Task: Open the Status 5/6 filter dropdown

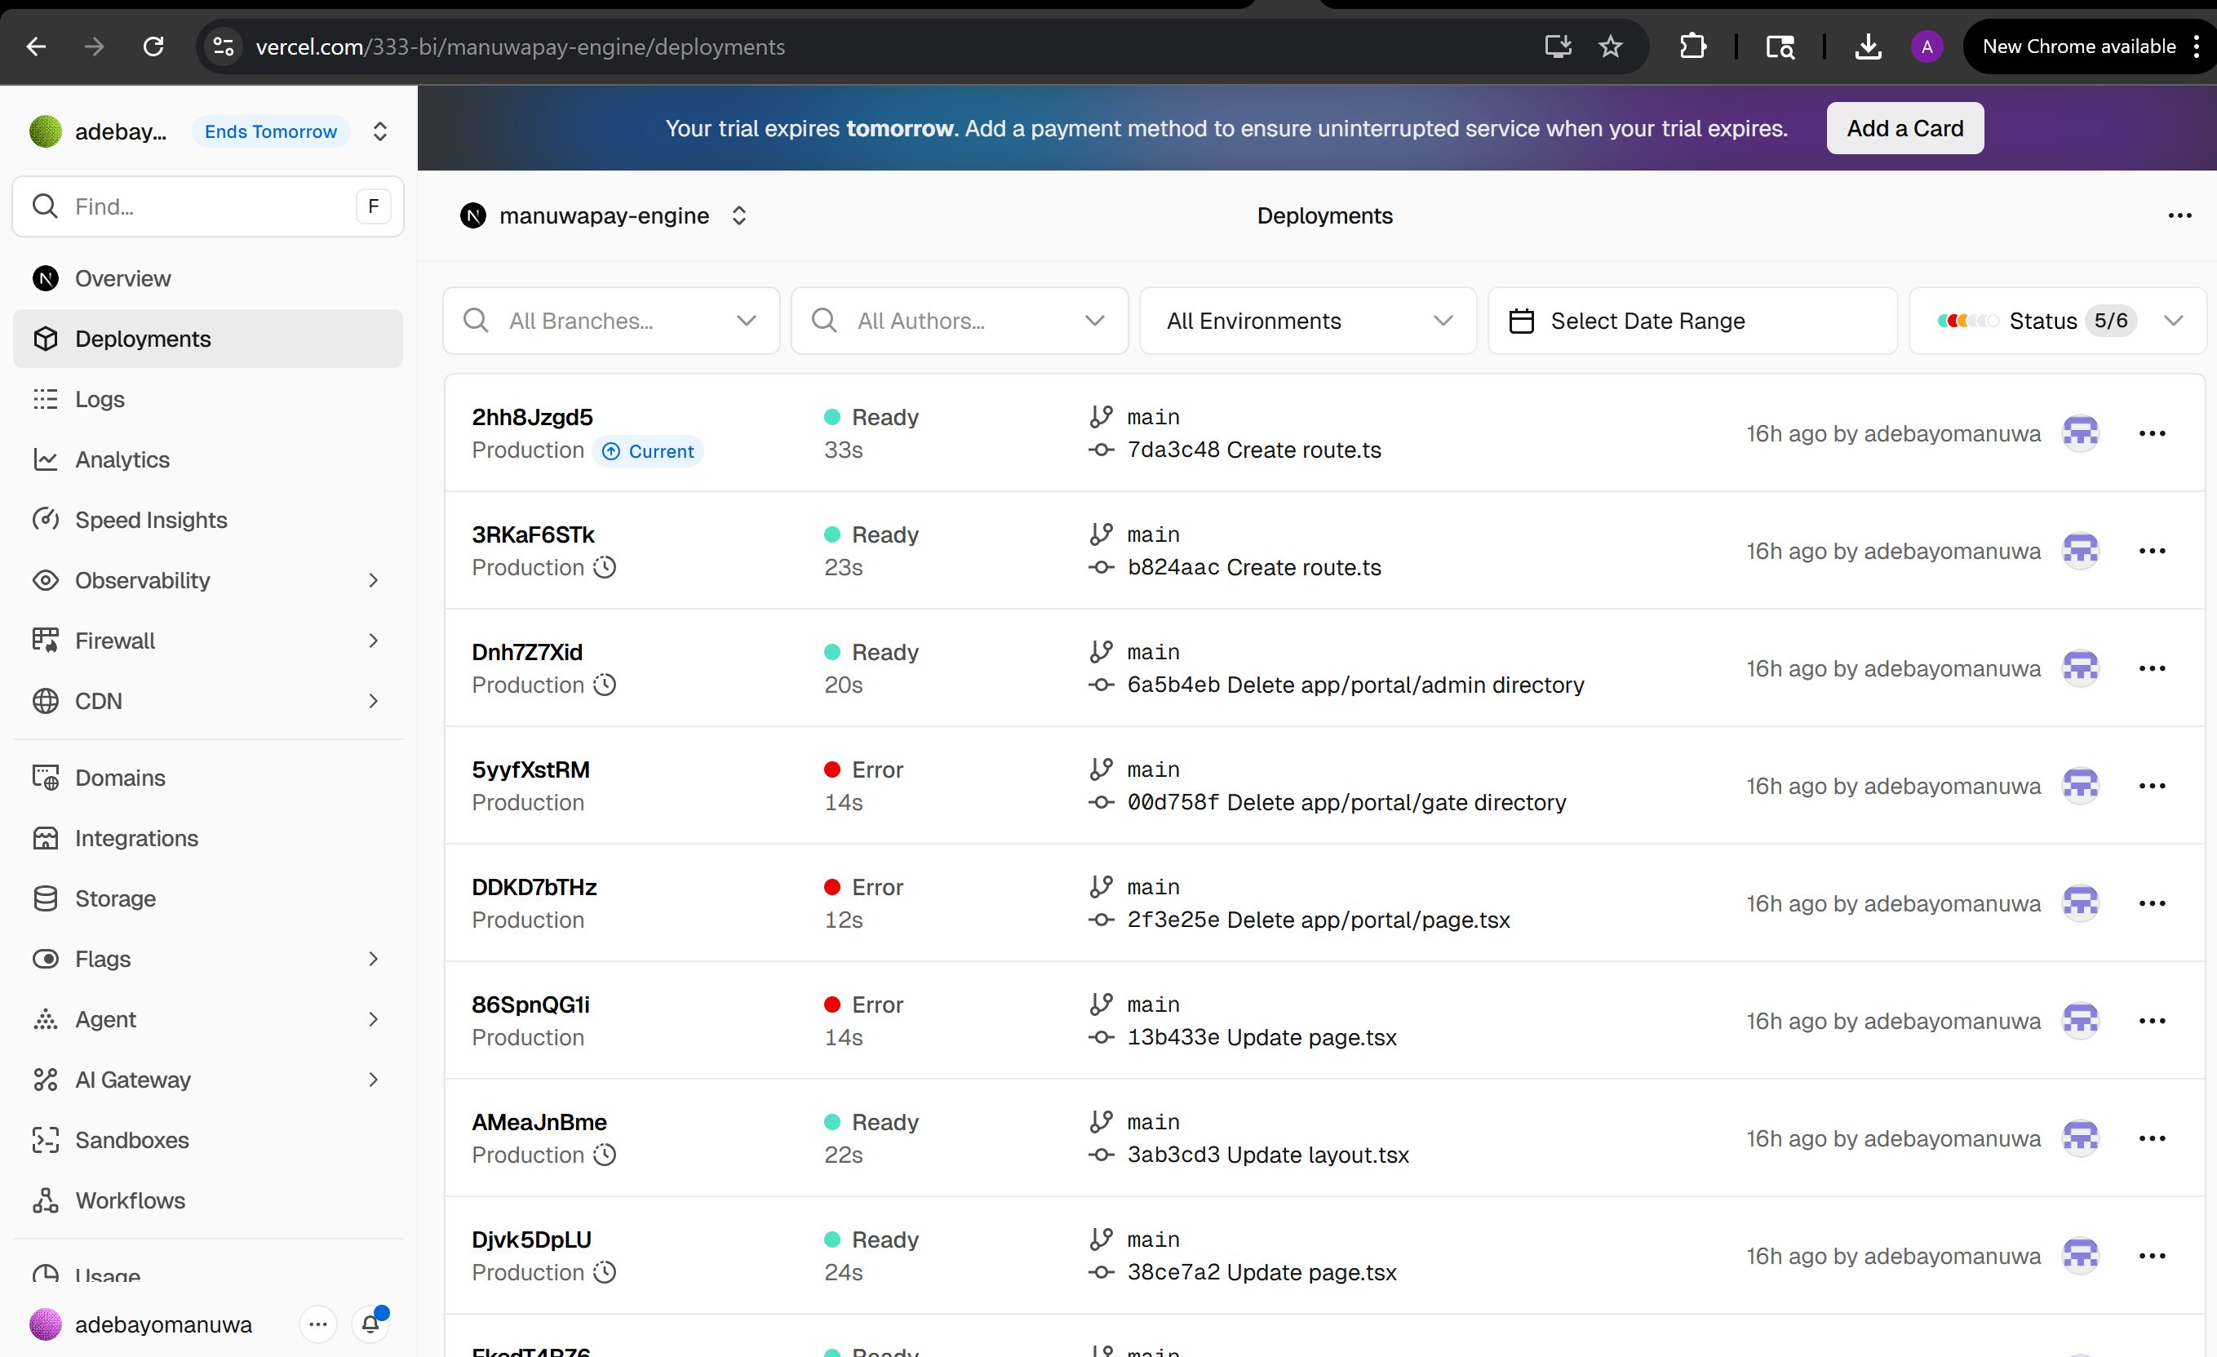Action: (x=2058, y=322)
